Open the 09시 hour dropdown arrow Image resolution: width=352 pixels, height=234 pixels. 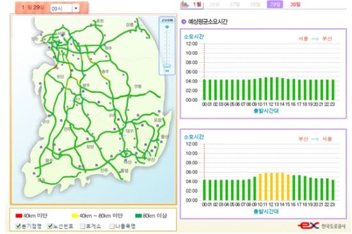pyautogui.click(x=76, y=8)
